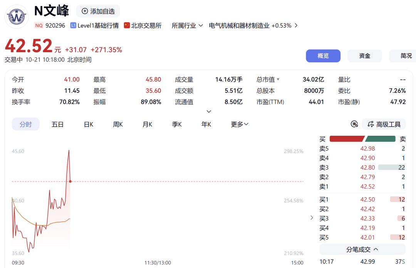Click the N文峰 company logo
The height and width of the screenshot is (268, 416).
pyautogui.click(x=17, y=17)
